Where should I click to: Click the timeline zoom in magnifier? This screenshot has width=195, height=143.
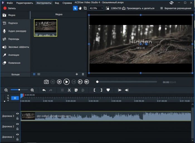point(32,90)
